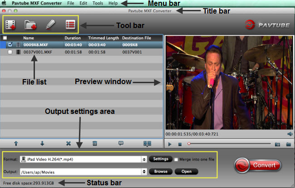Click the red Convert button
The image size is (295, 188).
(258, 165)
